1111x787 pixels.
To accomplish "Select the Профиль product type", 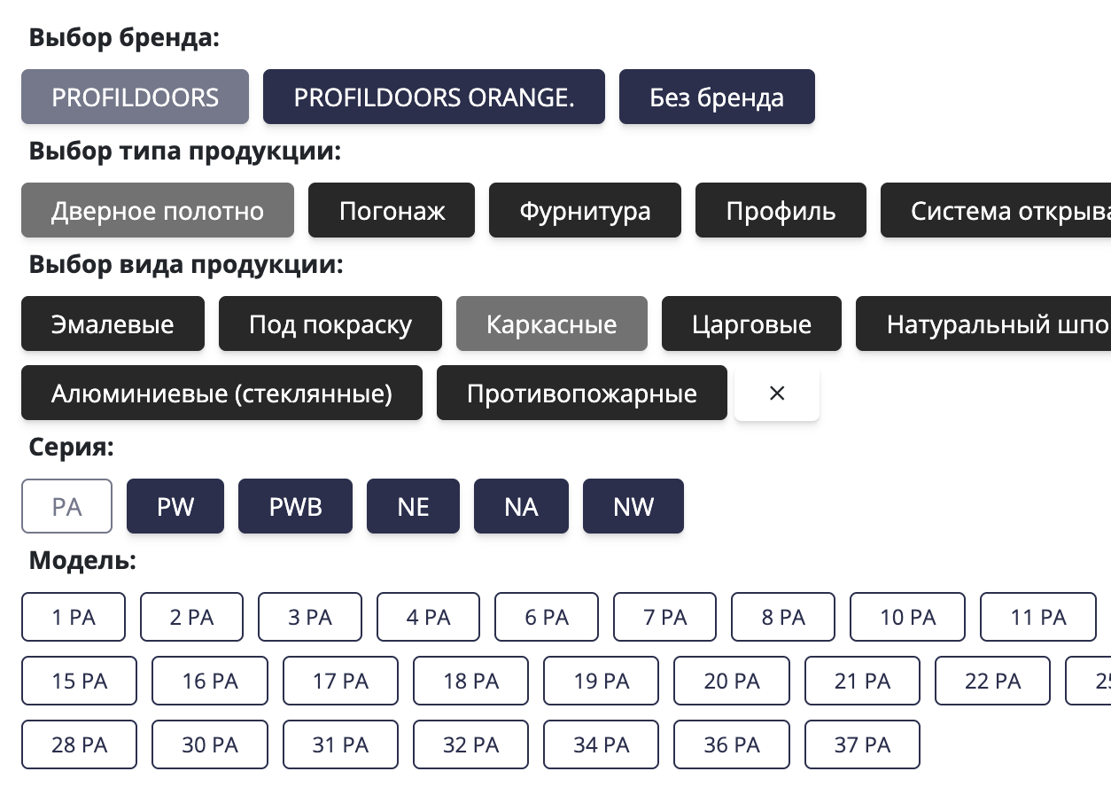I will tap(780, 210).
